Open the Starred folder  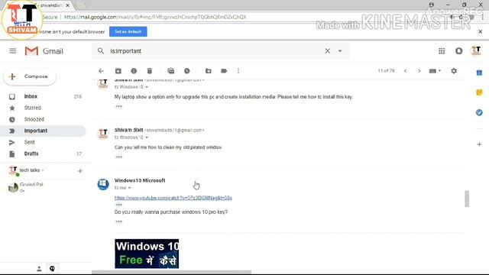click(x=43, y=108)
